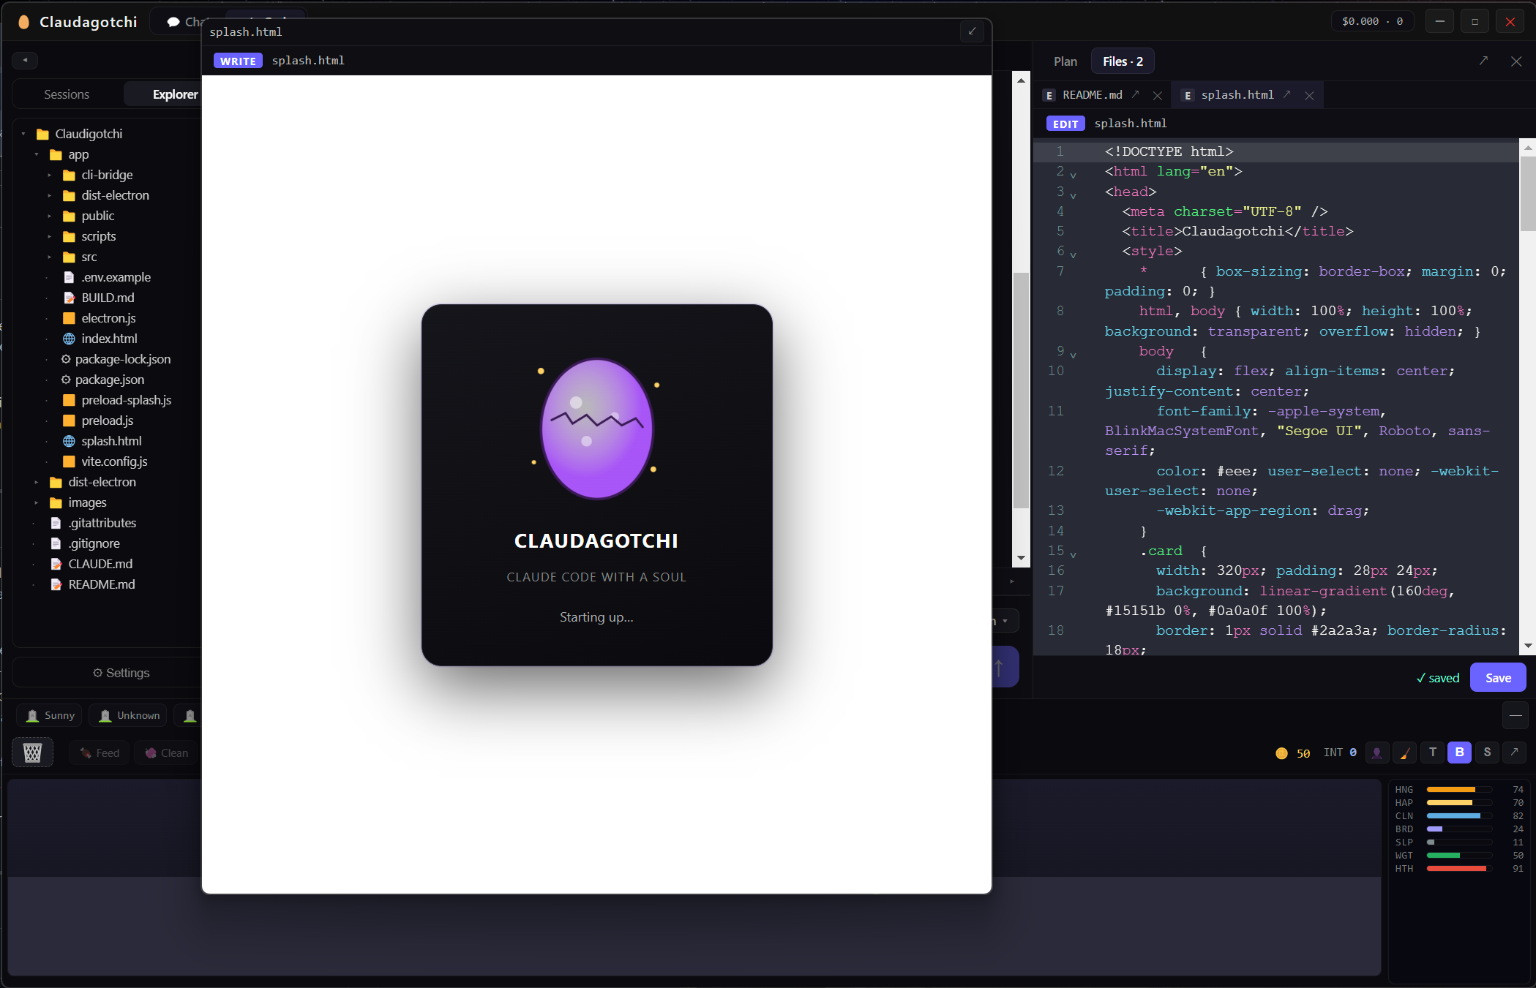This screenshot has height=988, width=1536.
Task: Pop out the Files panel arrow icon
Action: [1483, 61]
